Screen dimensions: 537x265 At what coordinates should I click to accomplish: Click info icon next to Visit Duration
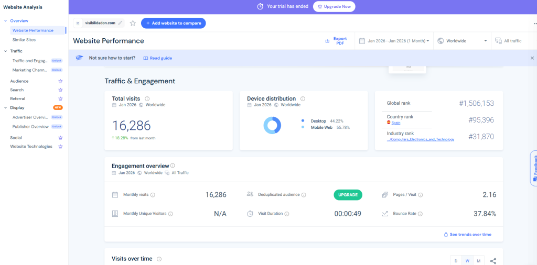click(x=287, y=214)
